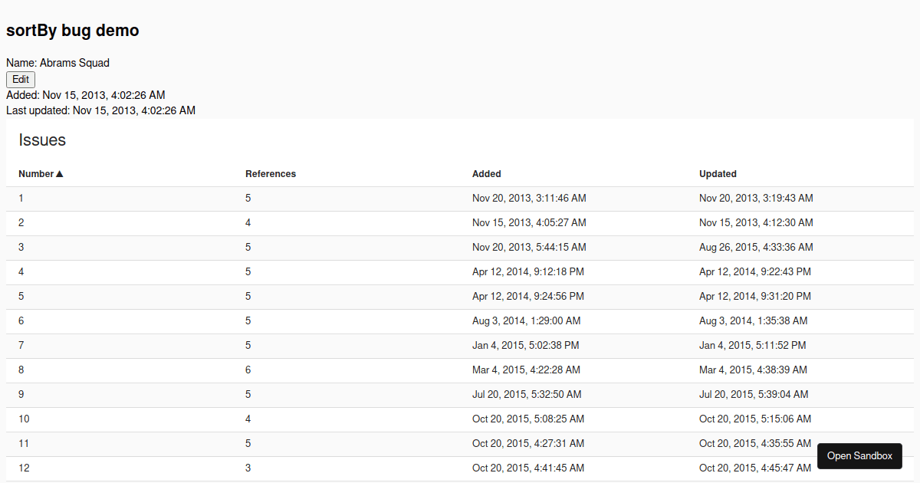Viewport: 920px width, 483px height.
Task: Select the 'sortBy bug demo' page heading
Action: tap(73, 31)
